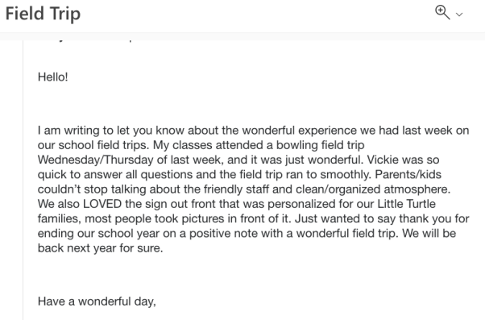Click the "Little Turtle" text in the email
This screenshot has height=320, width=485.
click(406, 204)
